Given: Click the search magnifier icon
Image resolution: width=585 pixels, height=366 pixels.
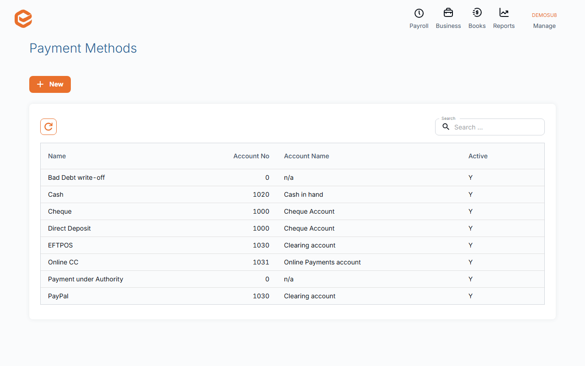Looking at the screenshot, I should tap(446, 127).
